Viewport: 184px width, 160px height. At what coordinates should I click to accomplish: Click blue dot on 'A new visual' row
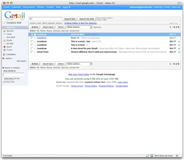point(179,49)
